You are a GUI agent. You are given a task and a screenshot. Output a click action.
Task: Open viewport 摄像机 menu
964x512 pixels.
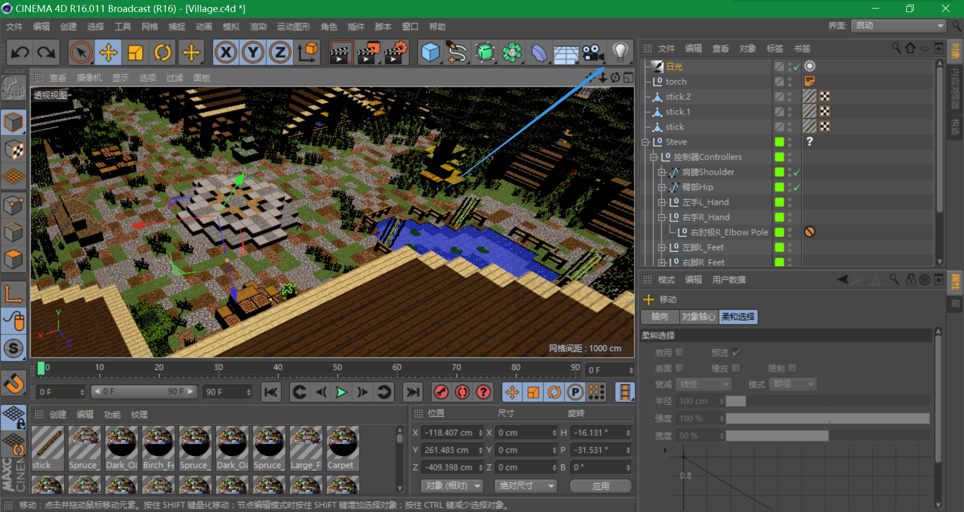click(x=89, y=78)
